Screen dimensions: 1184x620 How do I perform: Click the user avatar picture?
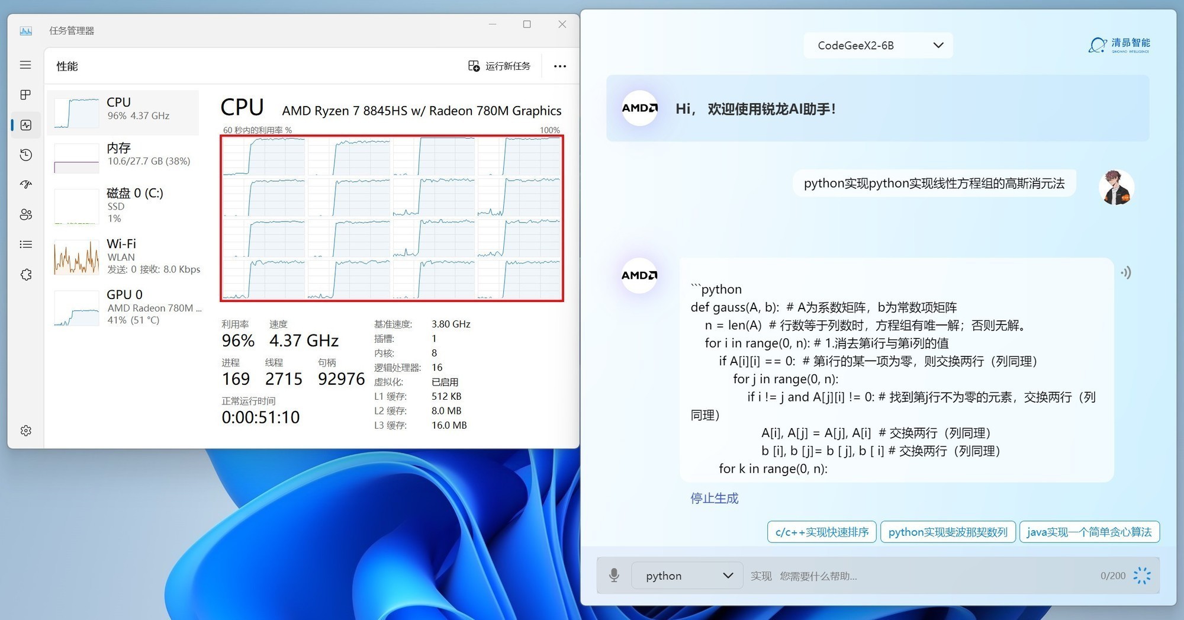[x=1117, y=188]
